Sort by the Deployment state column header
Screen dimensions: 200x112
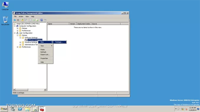(84, 24)
